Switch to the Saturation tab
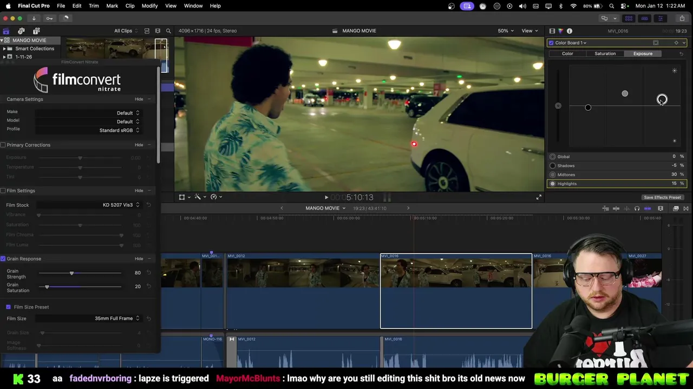The height and width of the screenshot is (389, 693). [x=605, y=53]
